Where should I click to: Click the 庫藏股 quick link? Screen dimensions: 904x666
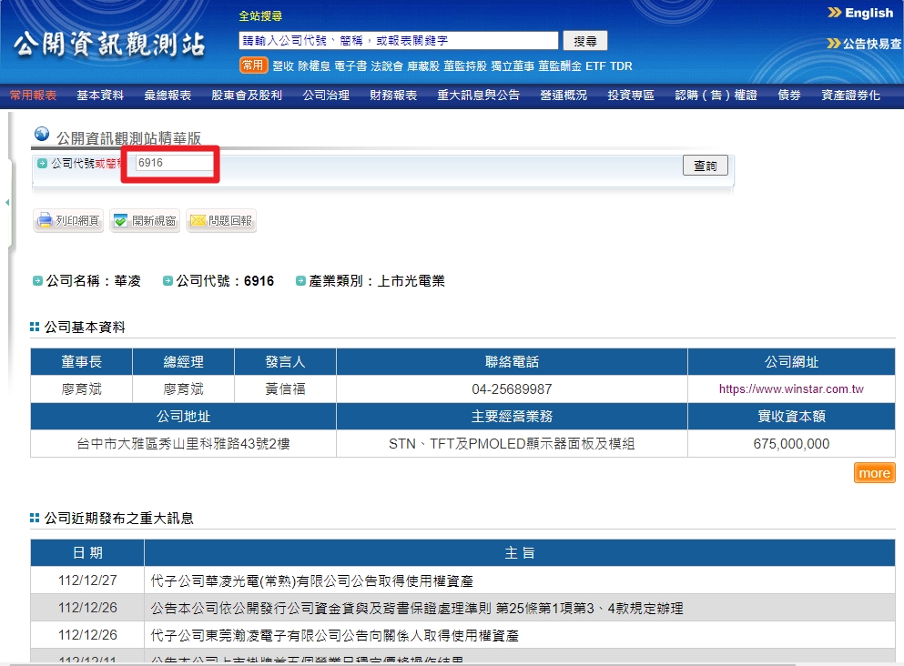click(x=423, y=66)
